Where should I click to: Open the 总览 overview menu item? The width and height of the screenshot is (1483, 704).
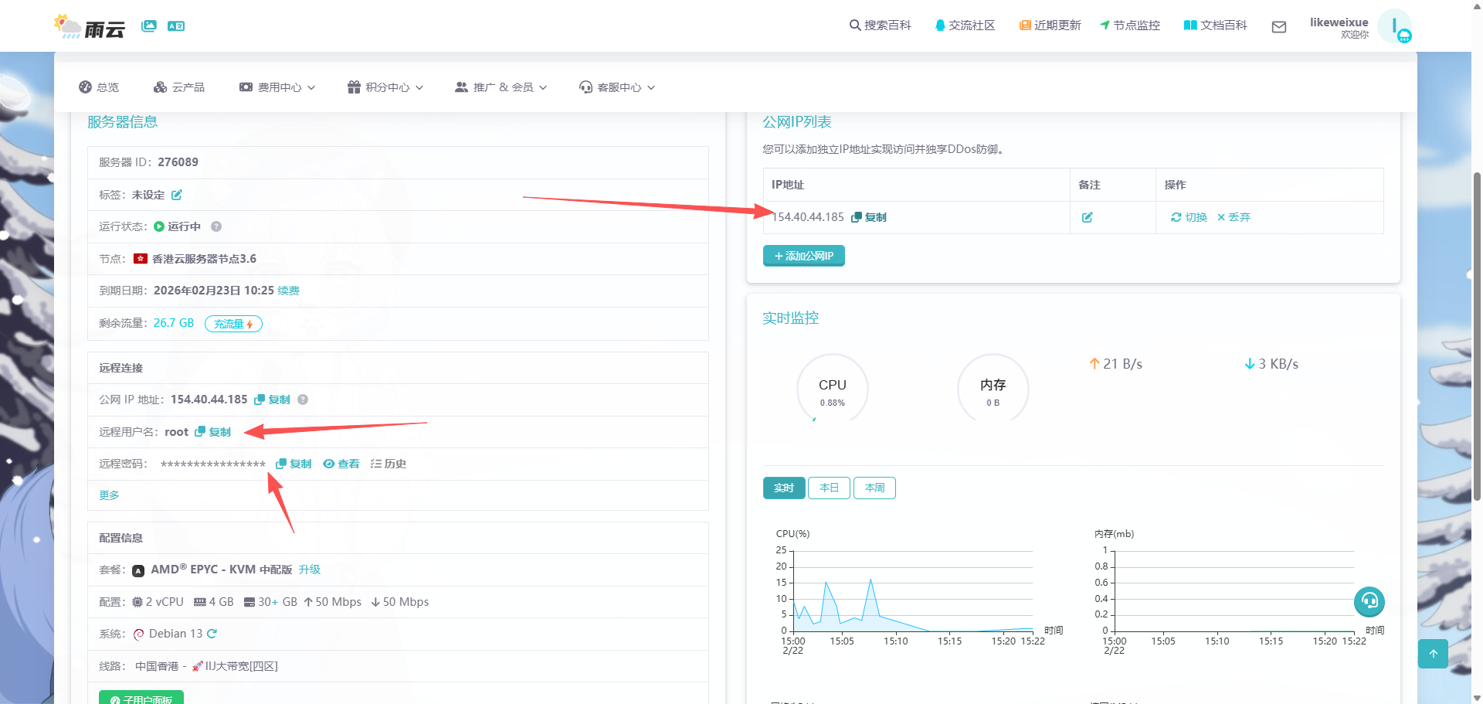click(99, 87)
